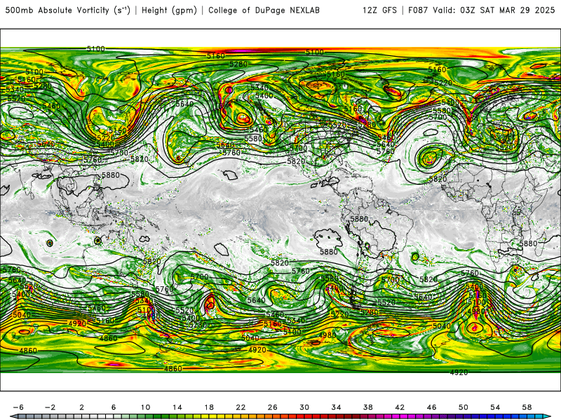The height and width of the screenshot is (420, 561).
Task: Click 'College of DuPage NEXLAB' header text
Action: point(264,10)
